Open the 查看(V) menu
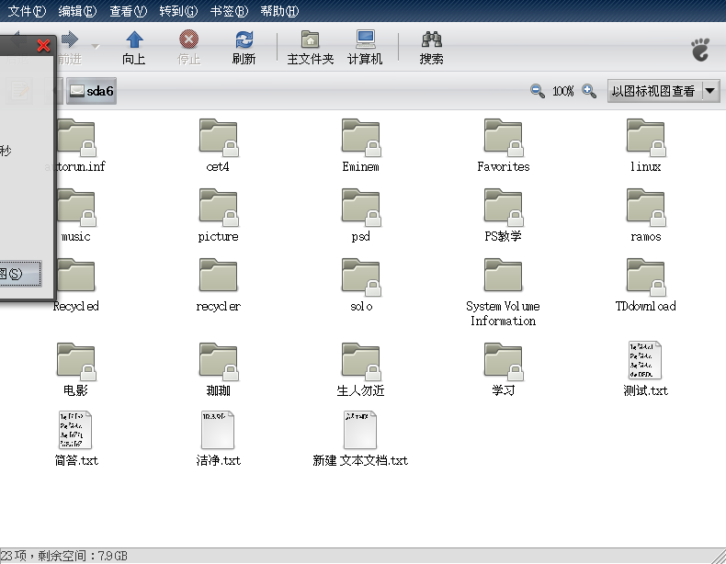 128,11
